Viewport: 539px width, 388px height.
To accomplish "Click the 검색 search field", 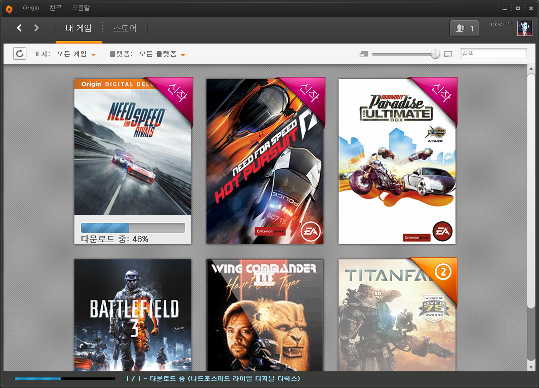I will [x=493, y=54].
